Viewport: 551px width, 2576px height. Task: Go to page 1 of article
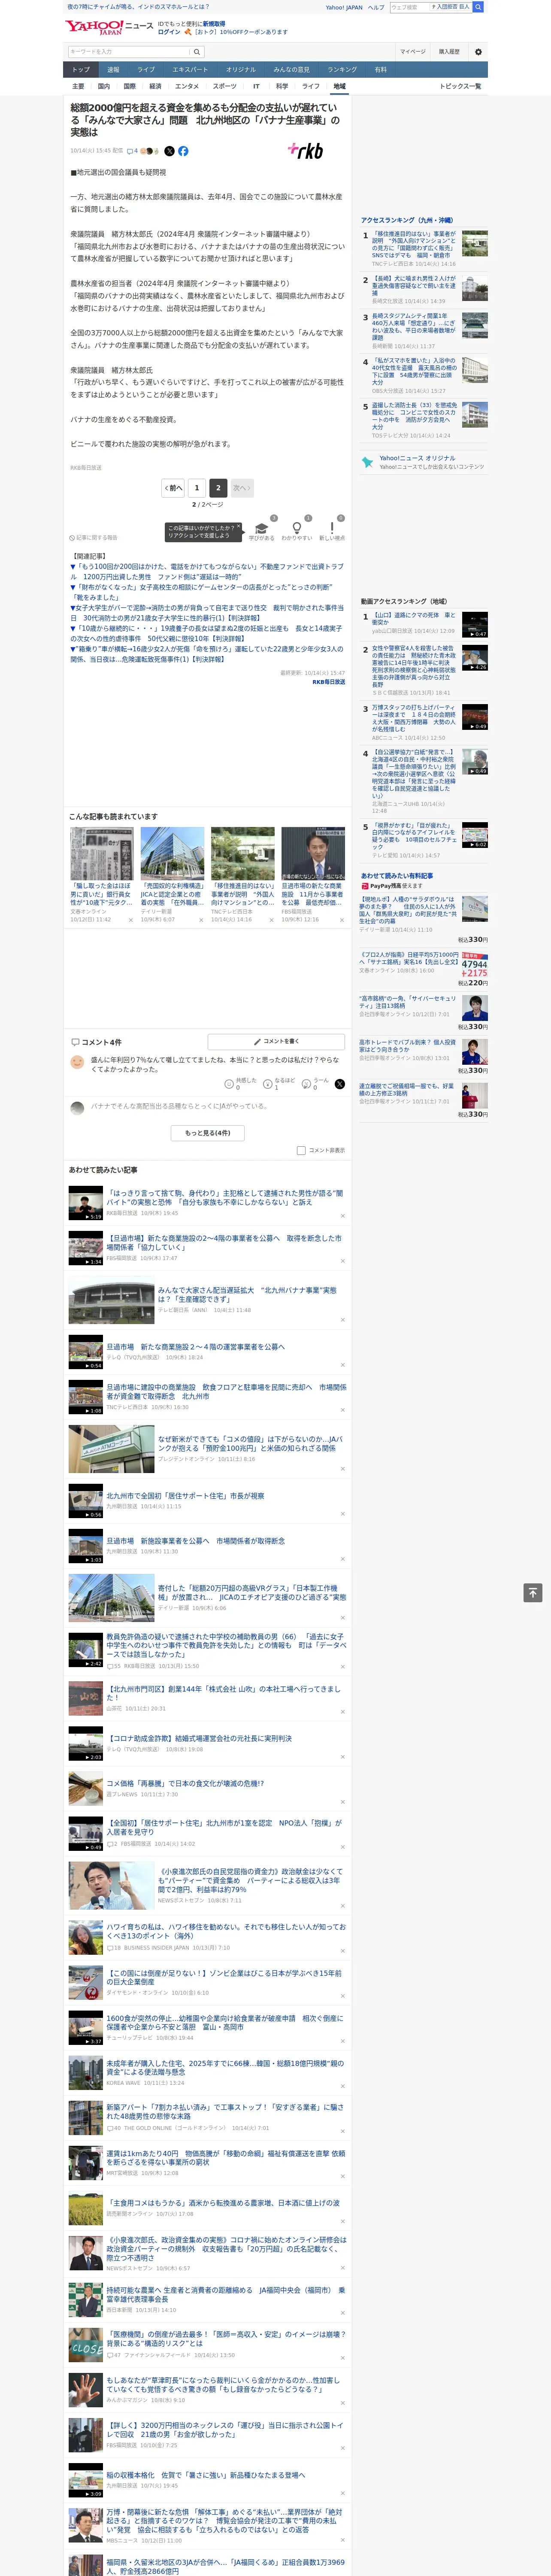click(196, 488)
